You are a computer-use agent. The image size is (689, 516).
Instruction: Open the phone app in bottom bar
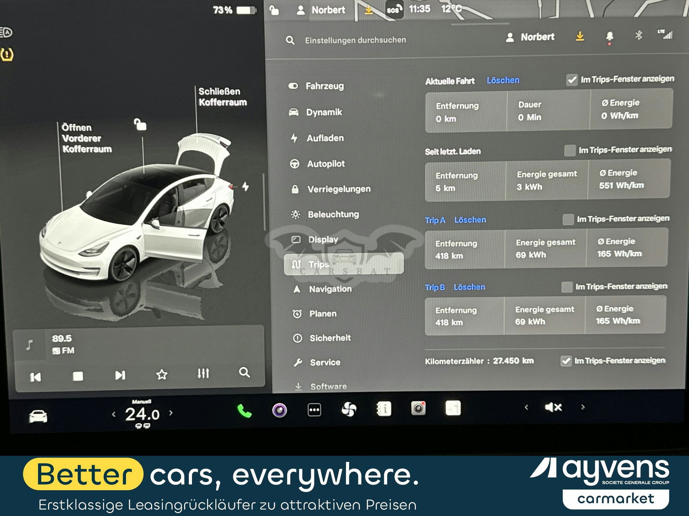[x=244, y=411]
